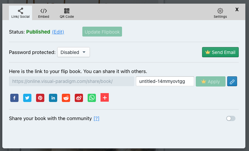The width and height of the screenshot is (249, 151).
Task: Share flipbook via WhatsApp
Action: coord(92,98)
